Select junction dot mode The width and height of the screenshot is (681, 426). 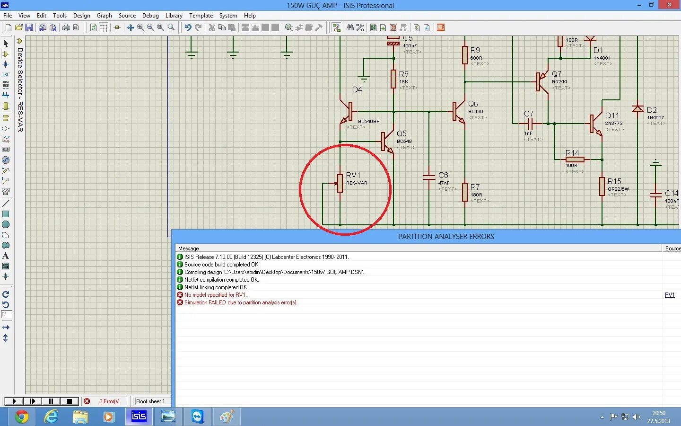[6, 64]
